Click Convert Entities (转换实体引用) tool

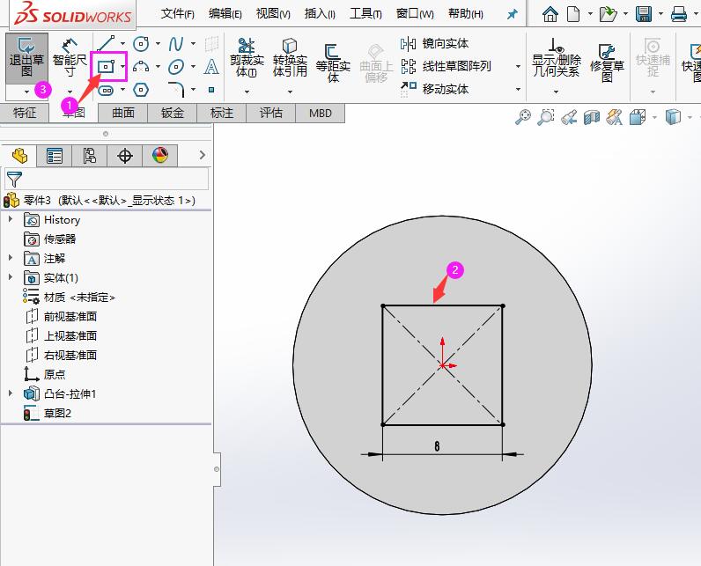290,58
